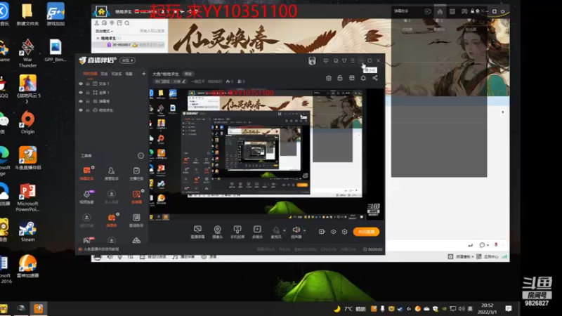Expand the microphone options arrow
The height and width of the screenshot is (316, 562).
pos(285,230)
